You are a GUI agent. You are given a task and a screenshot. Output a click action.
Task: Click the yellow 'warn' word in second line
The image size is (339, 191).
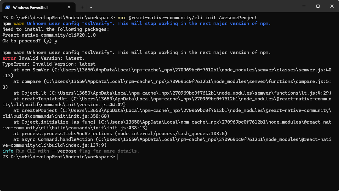click(19, 23)
